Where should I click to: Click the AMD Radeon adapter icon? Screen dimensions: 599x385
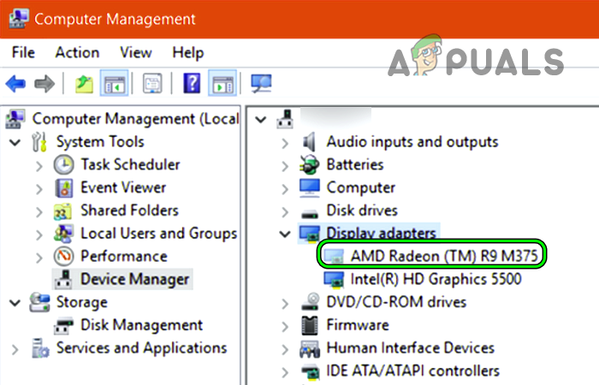(x=334, y=257)
